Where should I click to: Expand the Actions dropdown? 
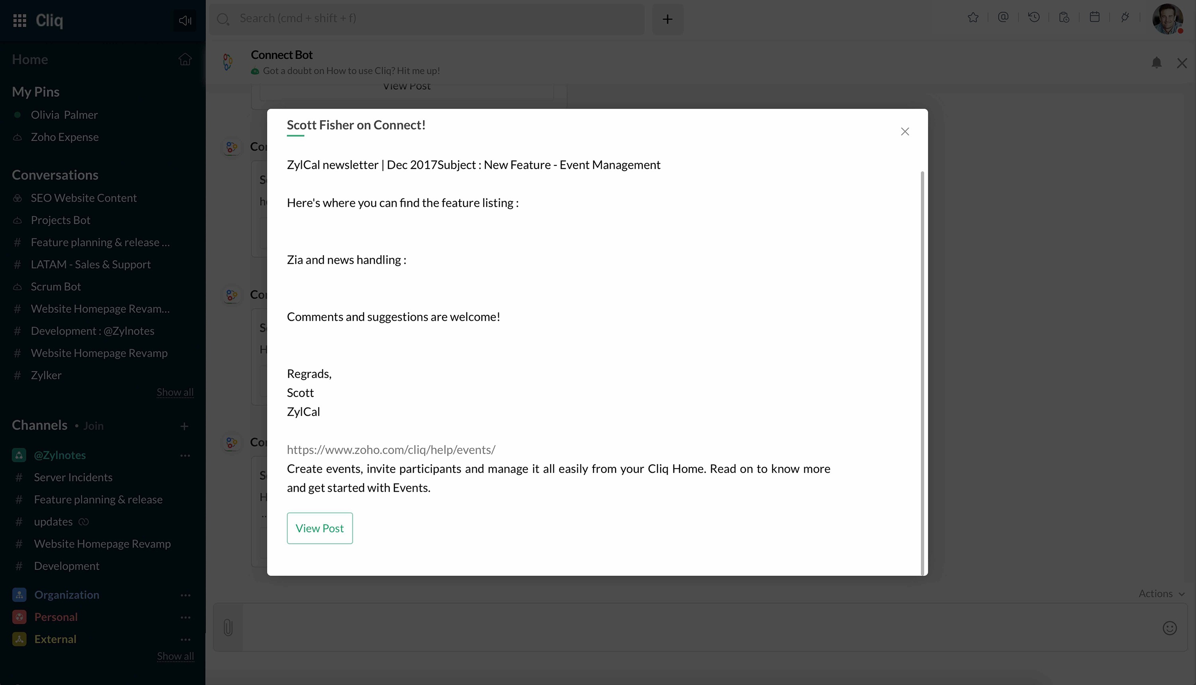(1161, 594)
